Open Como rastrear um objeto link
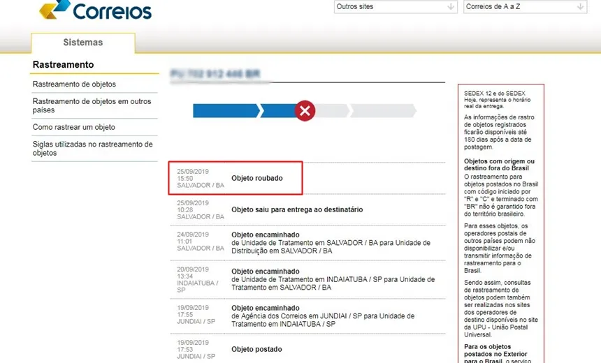Screen dimensions: 601x363 click(73, 127)
